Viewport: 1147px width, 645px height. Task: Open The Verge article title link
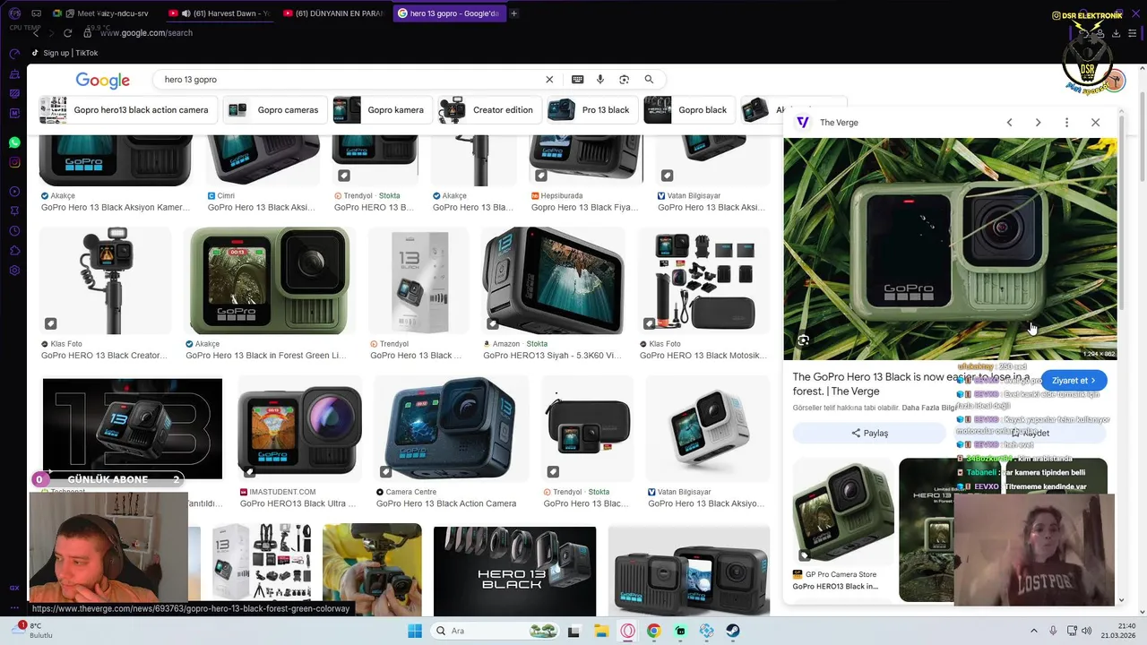click(910, 384)
